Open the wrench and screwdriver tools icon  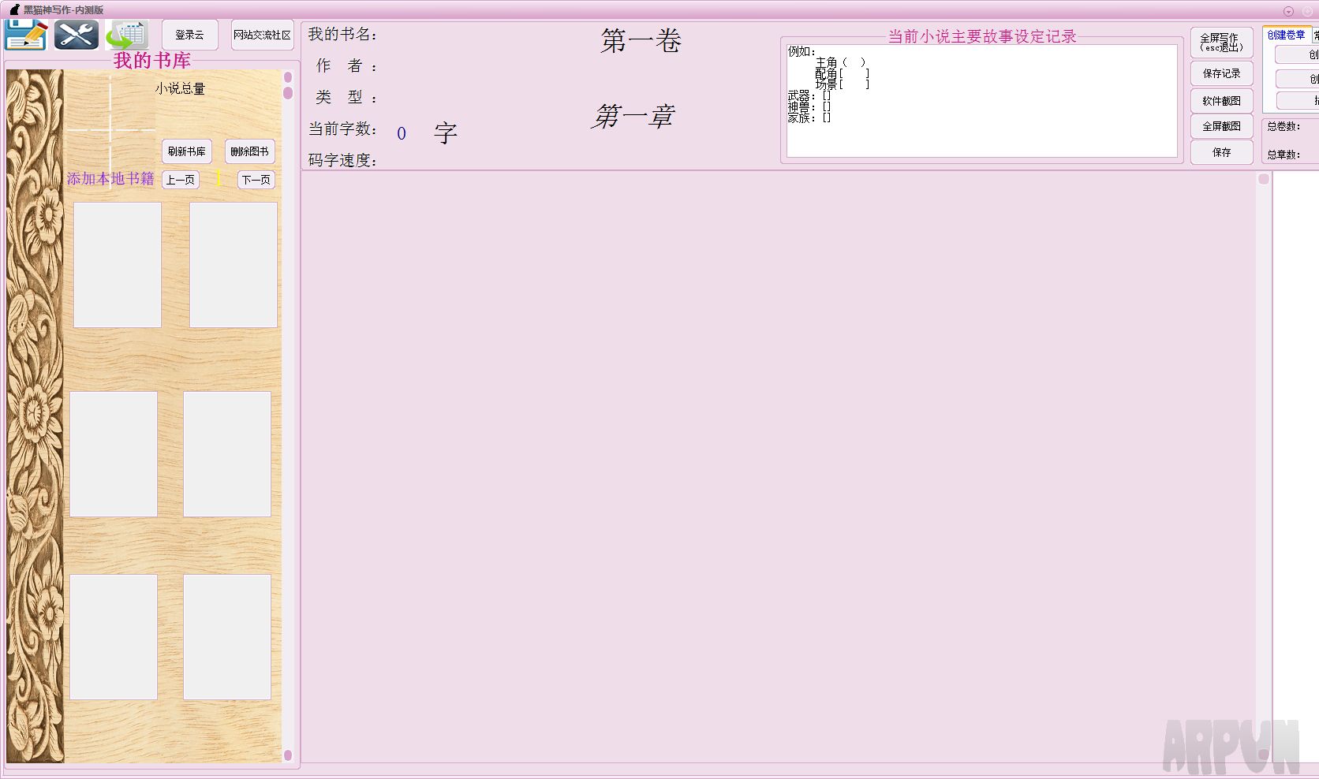click(x=77, y=35)
